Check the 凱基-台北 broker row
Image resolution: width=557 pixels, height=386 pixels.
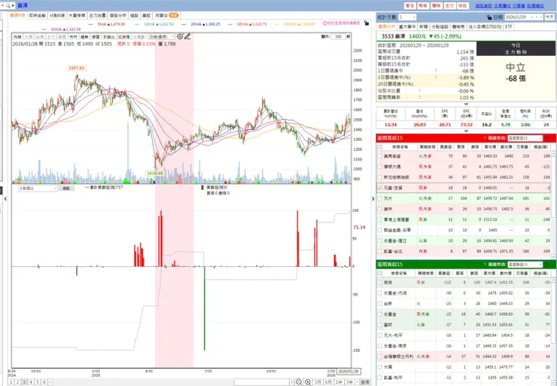click(379, 252)
